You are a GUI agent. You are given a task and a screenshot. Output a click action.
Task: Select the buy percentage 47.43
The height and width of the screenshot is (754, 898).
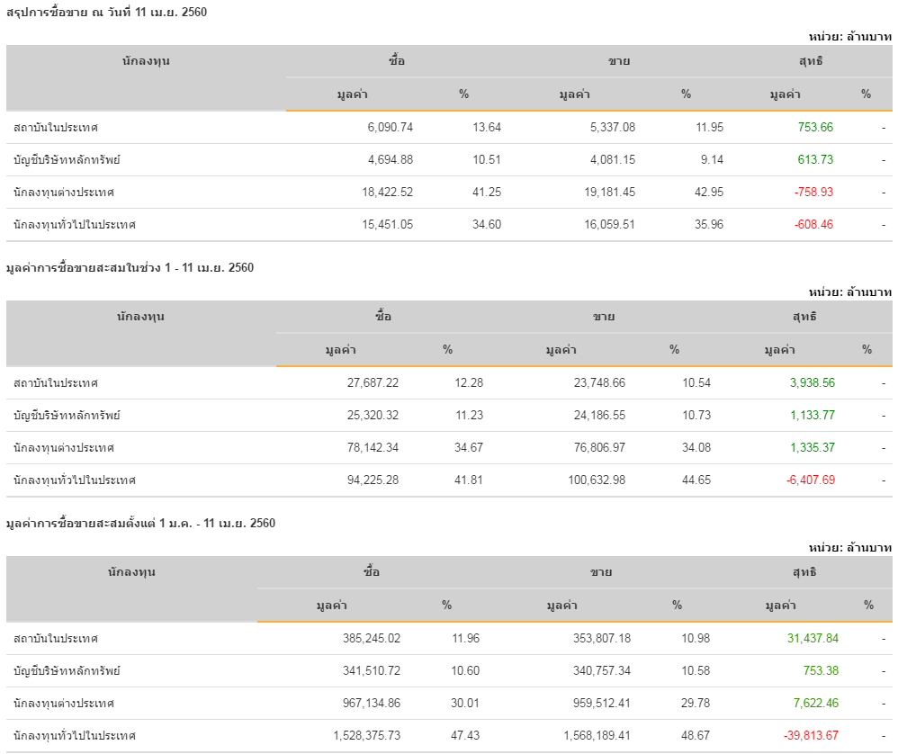click(465, 735)
